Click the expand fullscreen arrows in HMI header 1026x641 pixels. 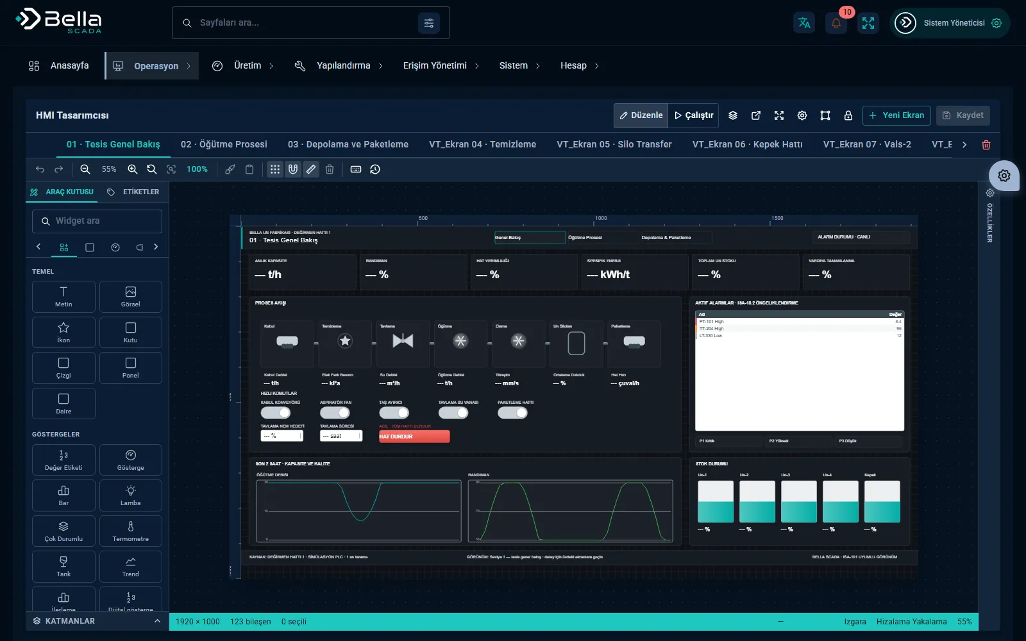tap(779, 115)
